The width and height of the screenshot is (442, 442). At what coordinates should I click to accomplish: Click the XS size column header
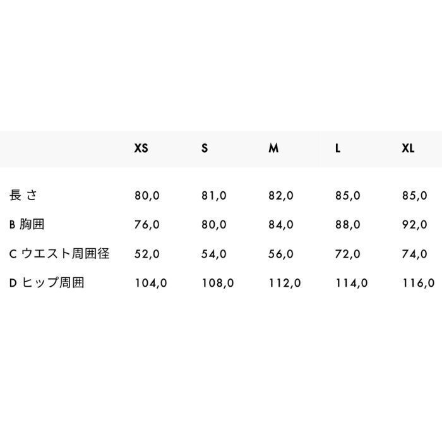(x=141, y=148)
